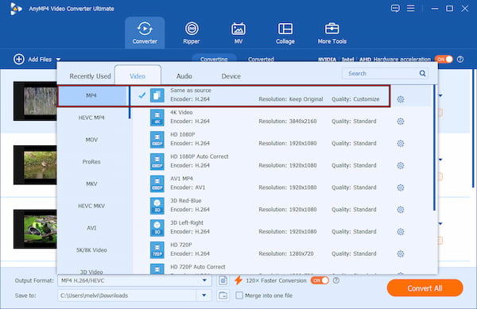Toggle Hardware acceleration switch
Viewport: 477px width, 309px height.
(444, 60)
